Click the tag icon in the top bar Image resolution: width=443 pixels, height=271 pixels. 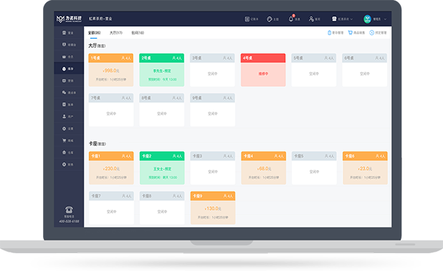pyautogui.click(x=270, y=19)
